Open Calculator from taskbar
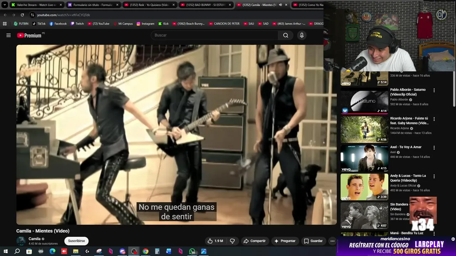This screenshot has width=456, height=256. tap(157, 251)
